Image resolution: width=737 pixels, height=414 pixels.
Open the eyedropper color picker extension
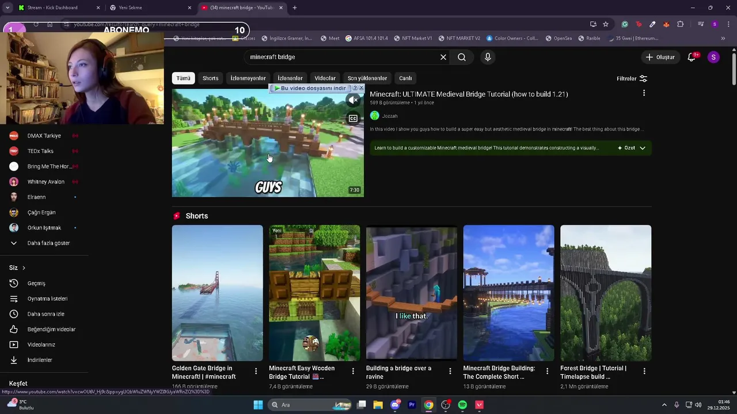coord(652,24)
